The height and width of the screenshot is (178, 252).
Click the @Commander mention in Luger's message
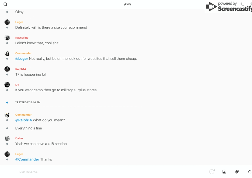(x=27, y=159)
